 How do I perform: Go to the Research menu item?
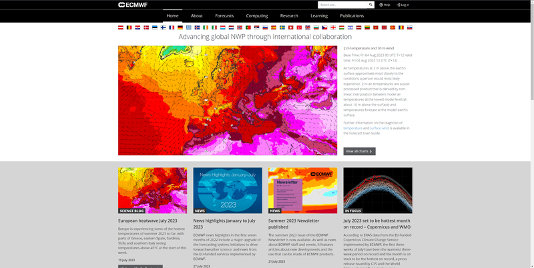click(289, 15)
